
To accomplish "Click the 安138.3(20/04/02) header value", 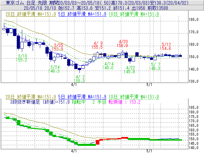I will [169, 3].
